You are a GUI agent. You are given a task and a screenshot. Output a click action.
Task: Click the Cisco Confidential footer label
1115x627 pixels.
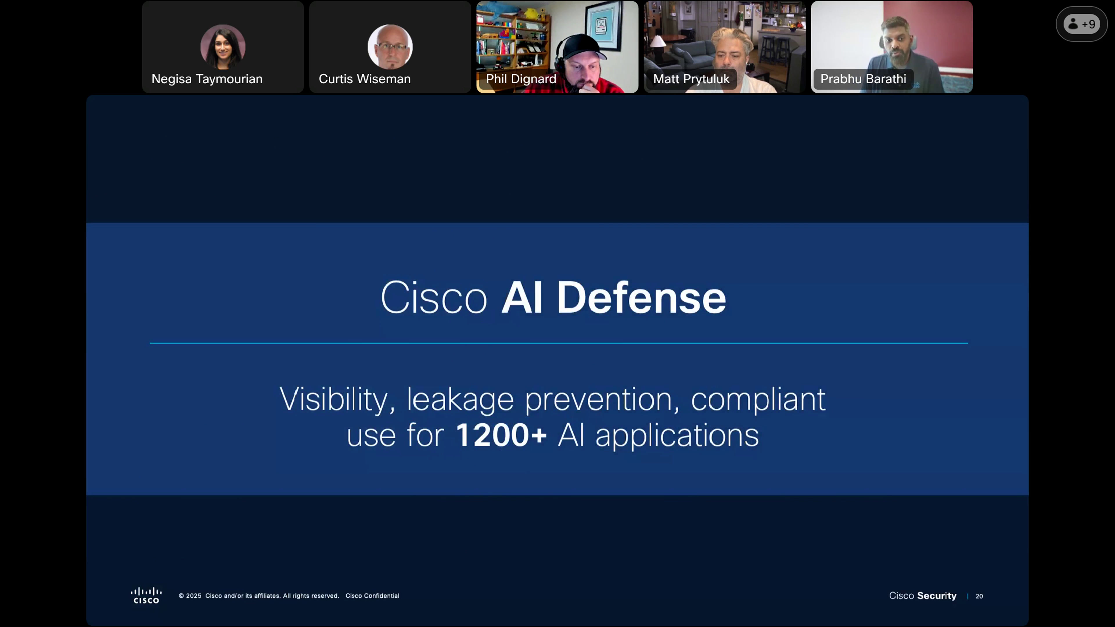pos(372,596)
